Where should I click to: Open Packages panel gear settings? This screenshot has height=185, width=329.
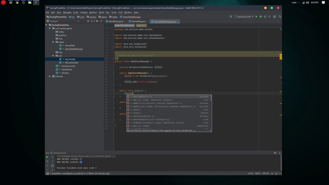97,21
